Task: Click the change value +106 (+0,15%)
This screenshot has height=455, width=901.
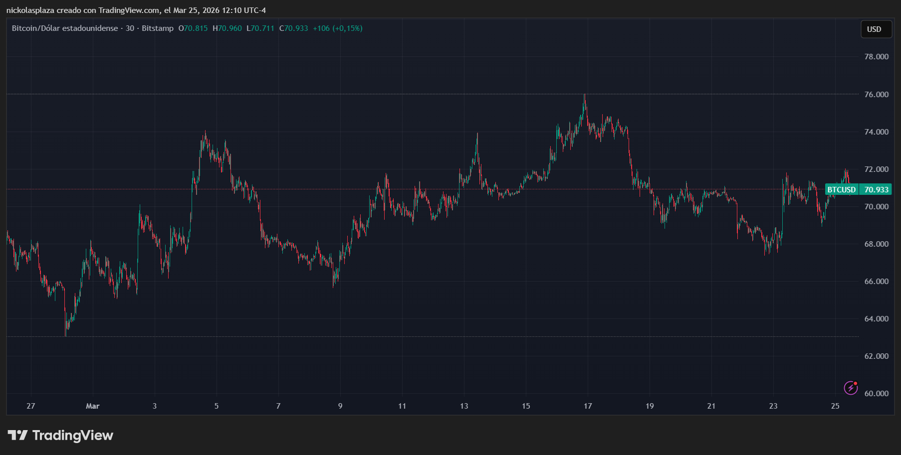Action: click(338, 28)
